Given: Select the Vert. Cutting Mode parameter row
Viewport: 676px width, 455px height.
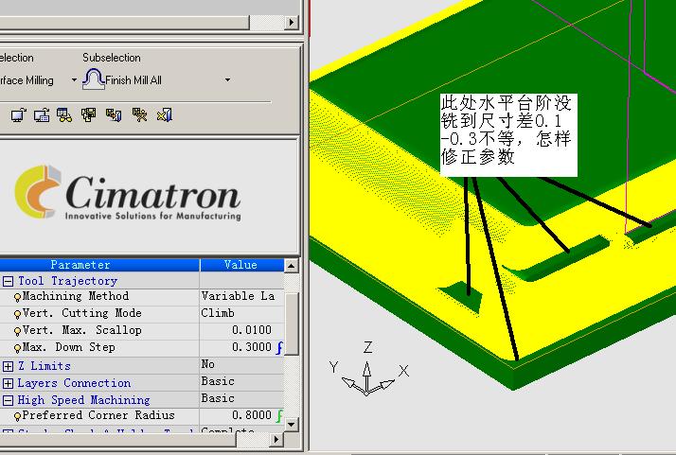Looking at the screenshot, I should tap(142, 313).
